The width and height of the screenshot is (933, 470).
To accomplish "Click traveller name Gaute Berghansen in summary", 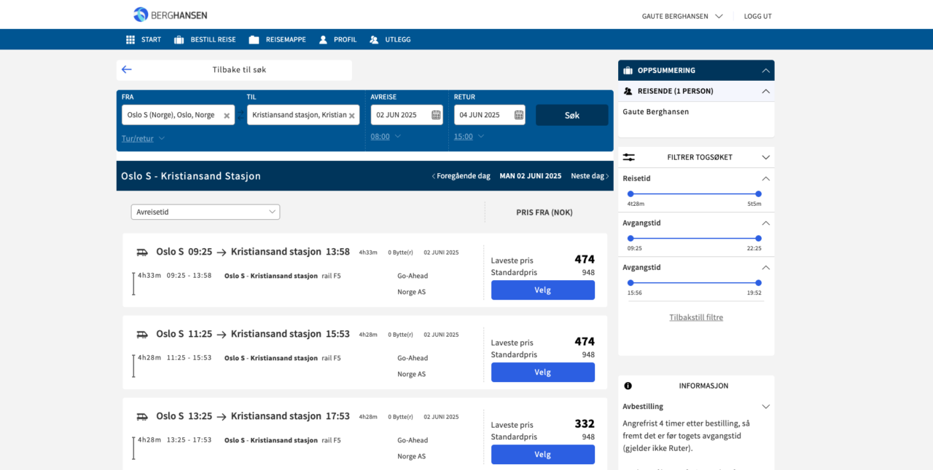I will coord(655,112).
